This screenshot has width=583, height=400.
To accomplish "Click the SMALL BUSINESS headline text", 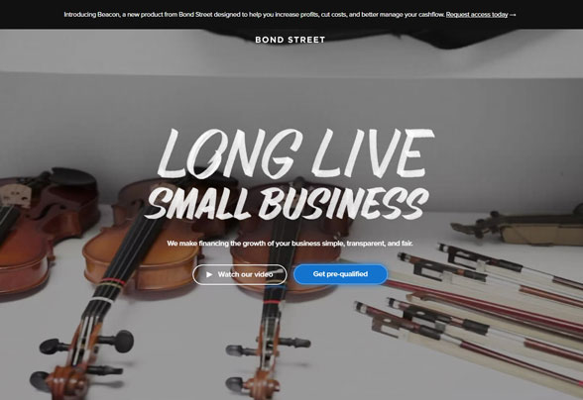I will (x=289, y=203).
